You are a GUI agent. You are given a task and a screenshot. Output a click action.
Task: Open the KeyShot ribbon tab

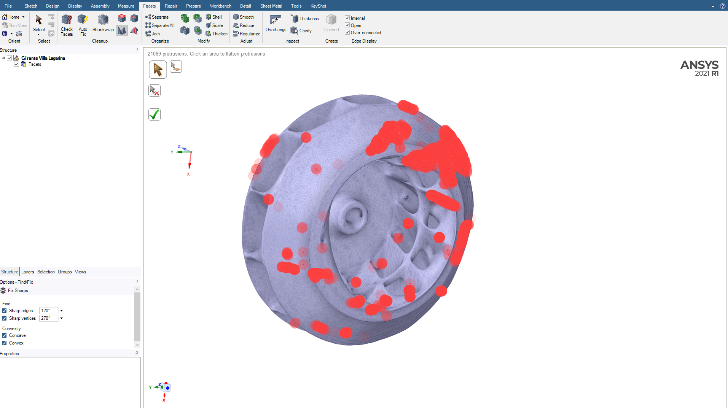coord(319,6)
